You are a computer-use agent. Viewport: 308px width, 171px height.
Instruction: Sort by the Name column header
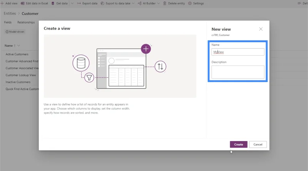(x=8, y=46)
